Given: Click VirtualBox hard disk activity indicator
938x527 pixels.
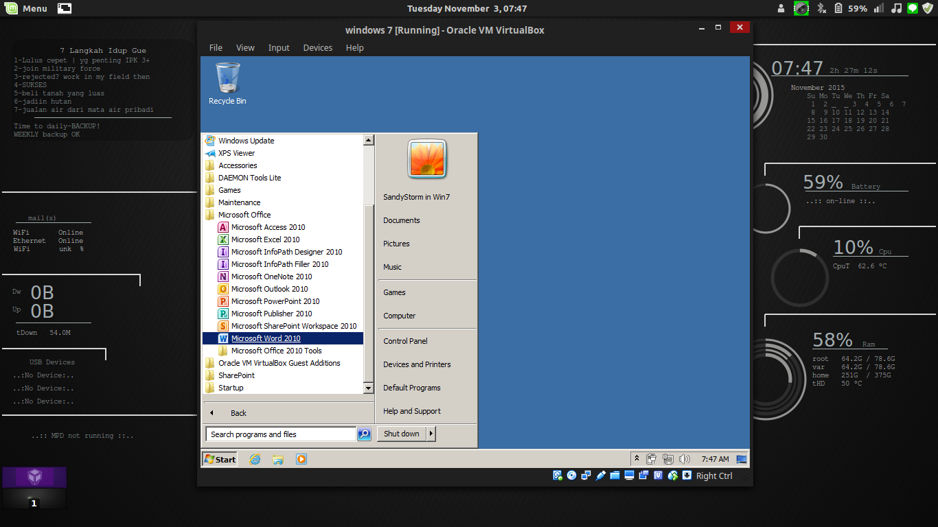Looking at the screenshot, I should pyautogui.click(x=558, y=476).
